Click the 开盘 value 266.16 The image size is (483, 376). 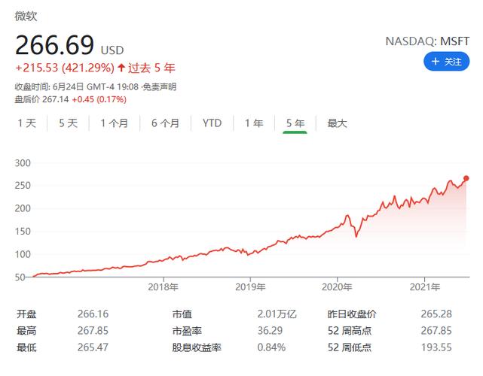click(93, 314)
